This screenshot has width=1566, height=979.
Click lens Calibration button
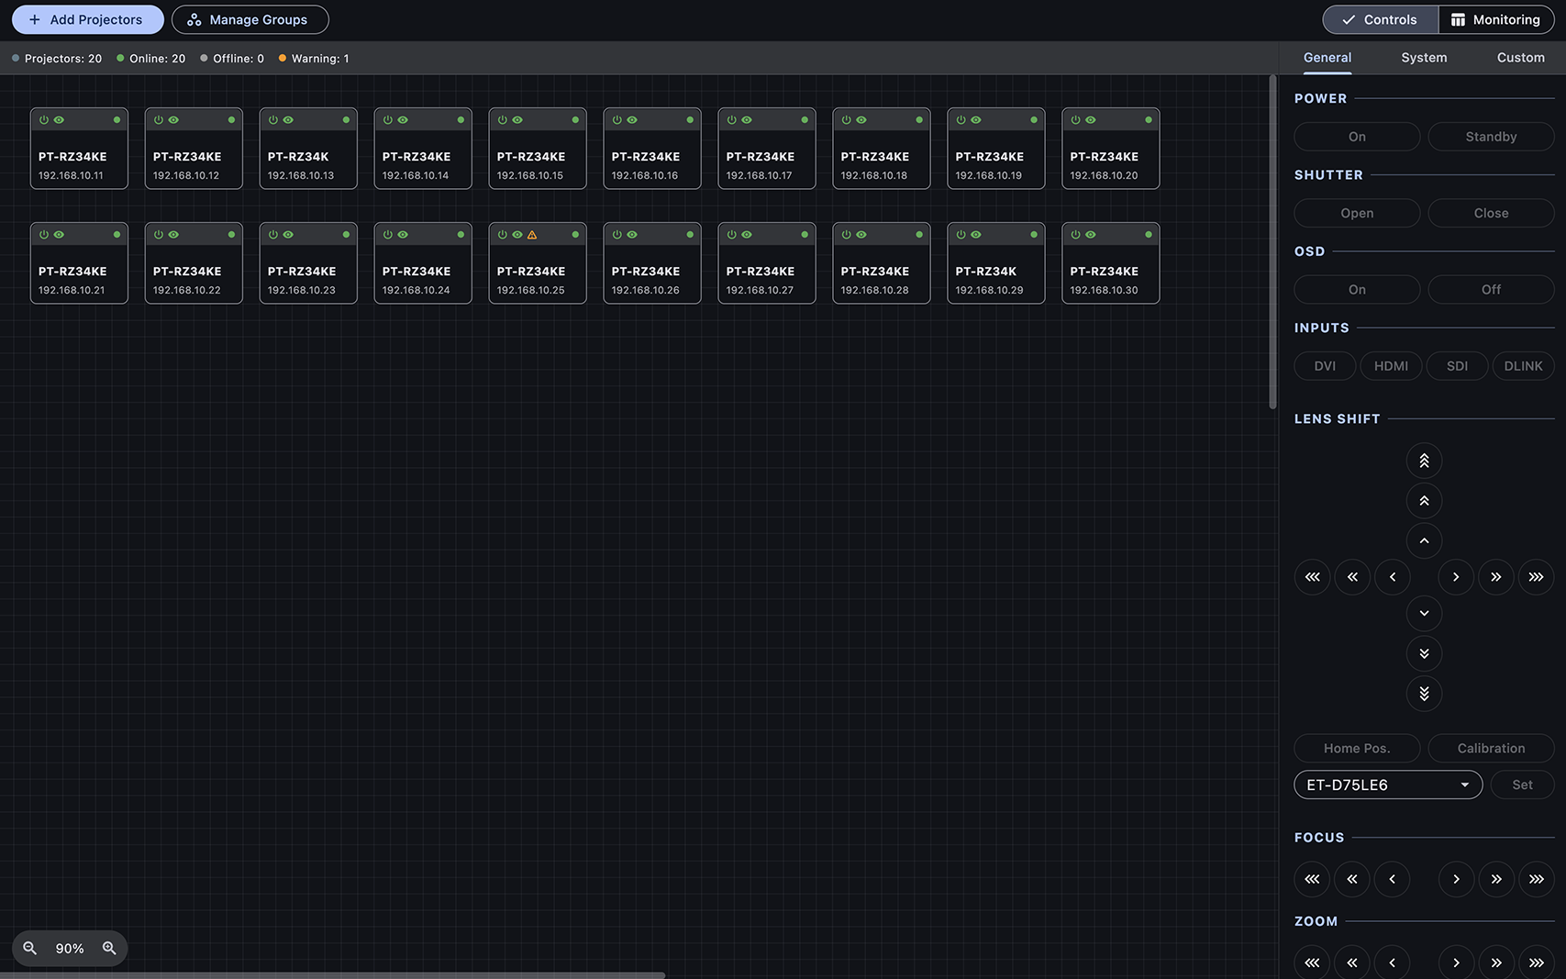click(1491, 749)
